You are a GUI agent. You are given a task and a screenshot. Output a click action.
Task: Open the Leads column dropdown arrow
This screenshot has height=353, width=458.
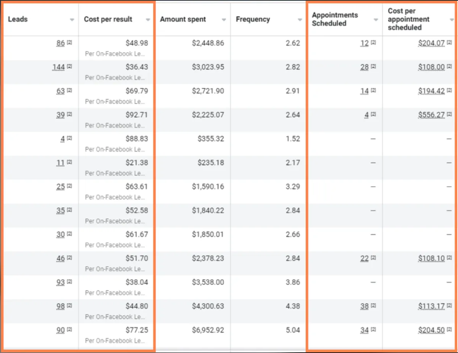(72, 20)
